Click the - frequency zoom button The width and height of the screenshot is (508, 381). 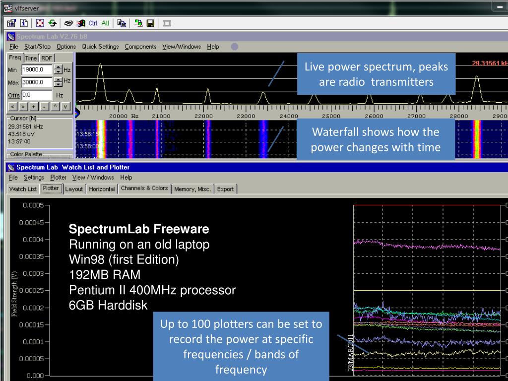click(x=44, y=107)
